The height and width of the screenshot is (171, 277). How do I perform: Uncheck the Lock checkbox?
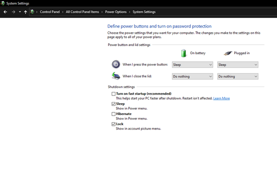pyautogui.click(x=114, y=124)
